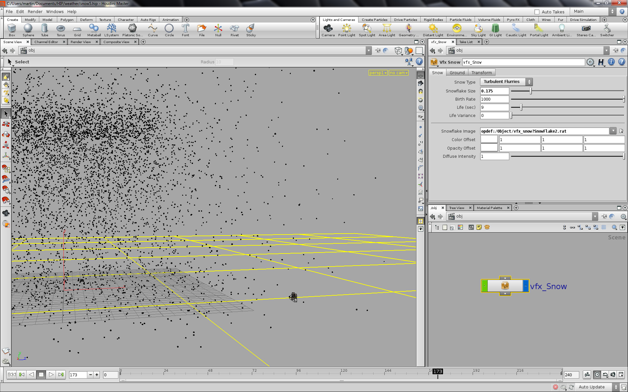Add a Sky Light
Viewport: 628px width, 392px height.
pos(478,30)
